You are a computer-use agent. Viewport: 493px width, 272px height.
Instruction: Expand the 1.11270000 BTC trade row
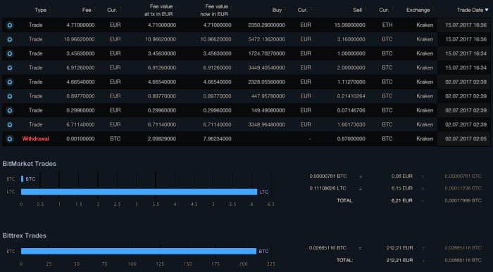pyautogui.click(x=10, y=82)
